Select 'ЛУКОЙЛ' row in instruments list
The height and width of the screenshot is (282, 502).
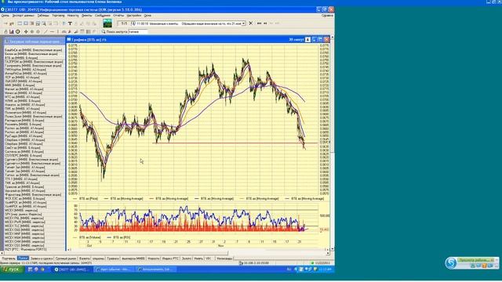point(34,81)
